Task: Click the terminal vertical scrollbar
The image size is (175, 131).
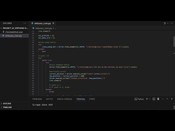Action: tap(174, 107)
